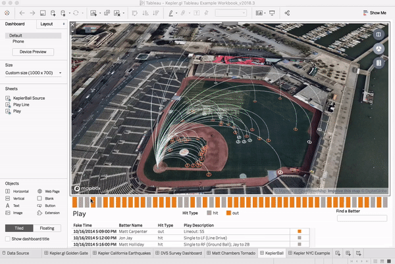Sort ascending toolbar icon
This screenshot has height=264, width=395.
pos(145,13)
